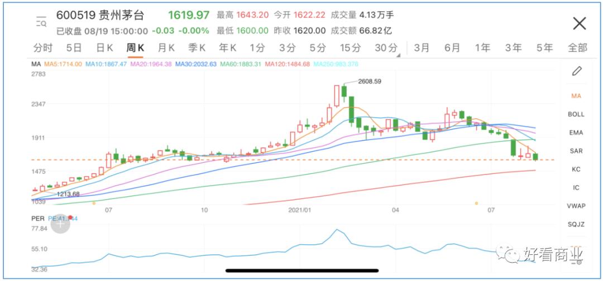Viewport: 603px width, 281px height.
Task: Click the highest price 1643.20
Action: 253,16
